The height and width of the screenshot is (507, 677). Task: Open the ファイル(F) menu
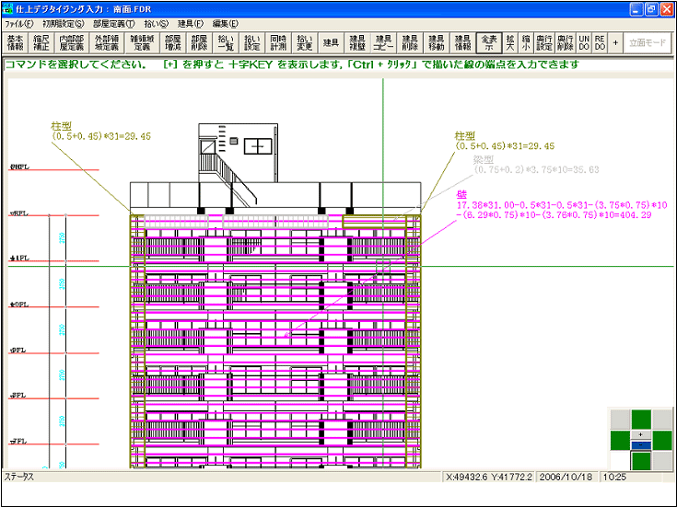18,23
